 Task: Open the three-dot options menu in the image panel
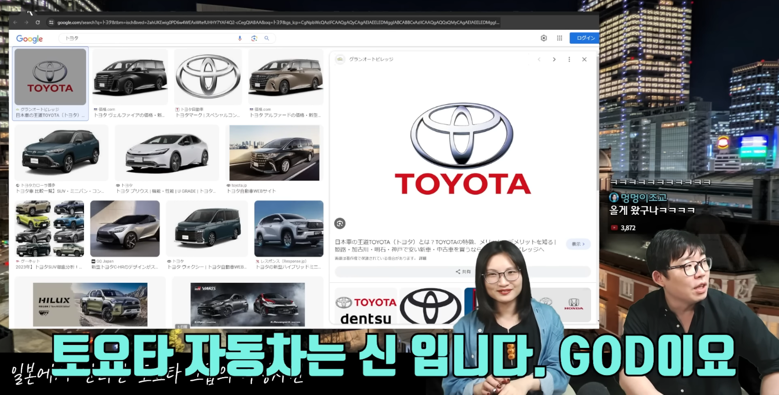coord(569,59)
